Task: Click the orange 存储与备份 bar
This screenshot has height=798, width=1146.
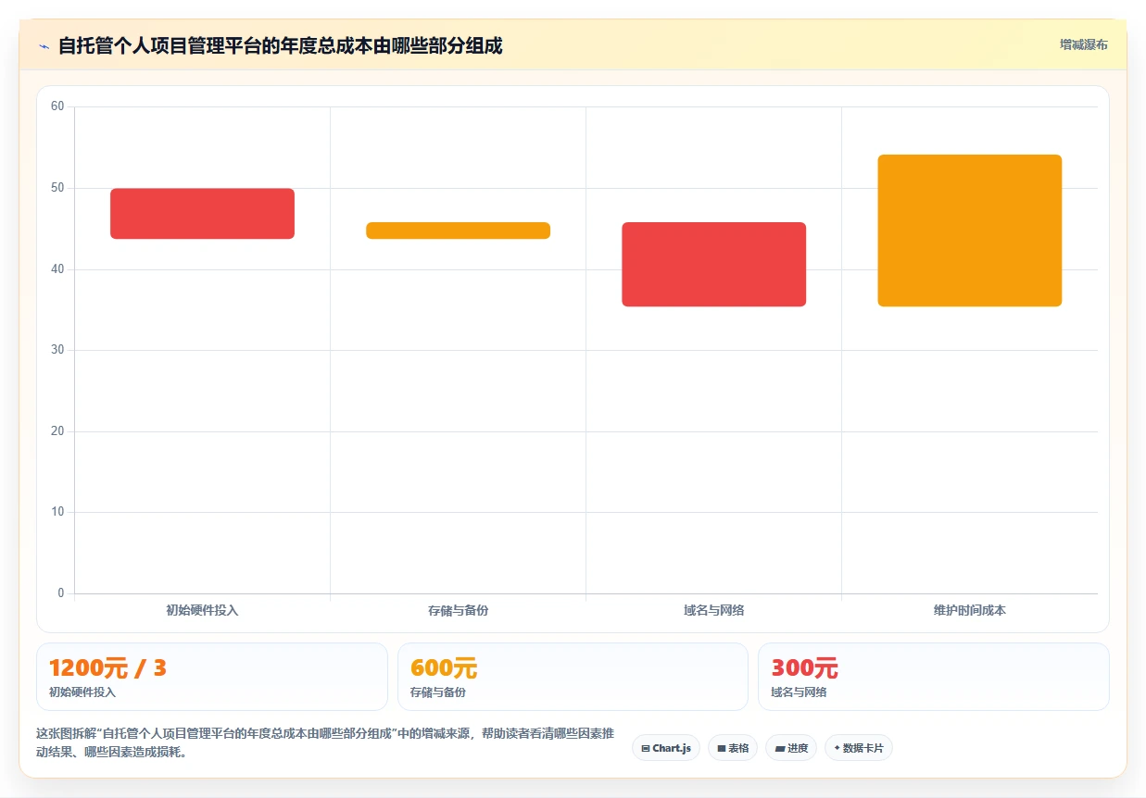Action: pos(458,231)
